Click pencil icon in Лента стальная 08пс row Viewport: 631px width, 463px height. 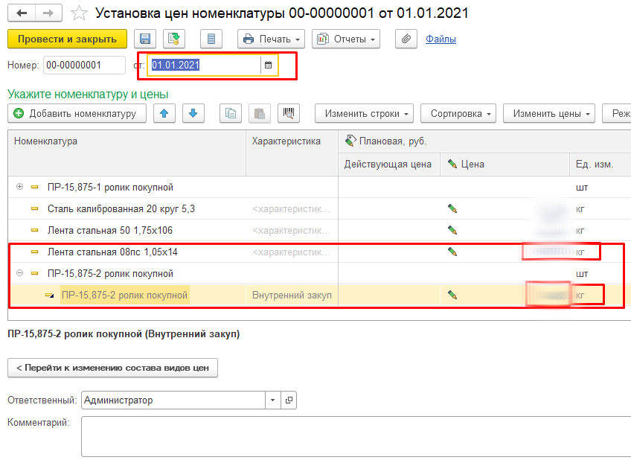tap(452, 252)
